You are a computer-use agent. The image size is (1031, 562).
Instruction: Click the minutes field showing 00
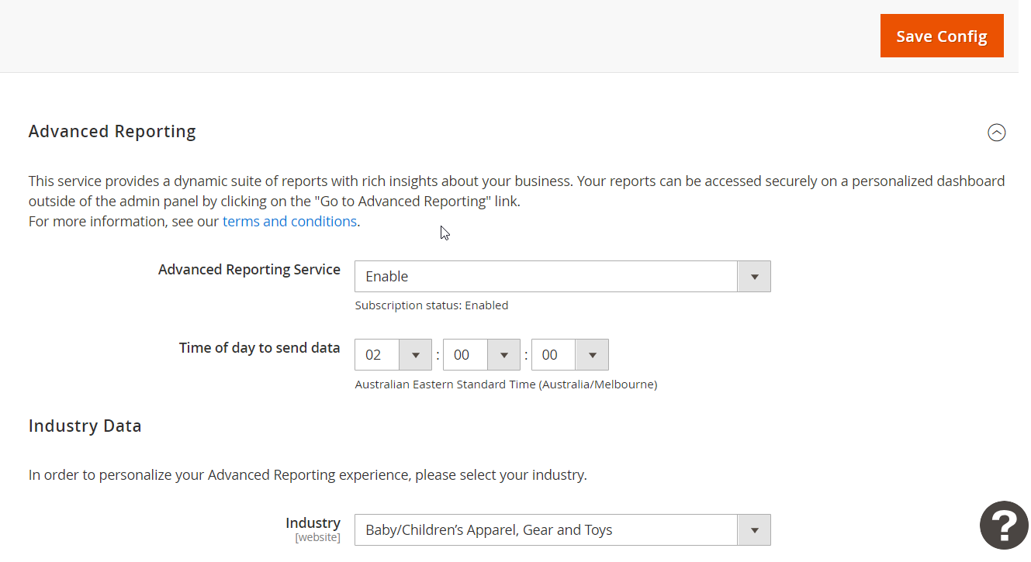pos(465,354)
